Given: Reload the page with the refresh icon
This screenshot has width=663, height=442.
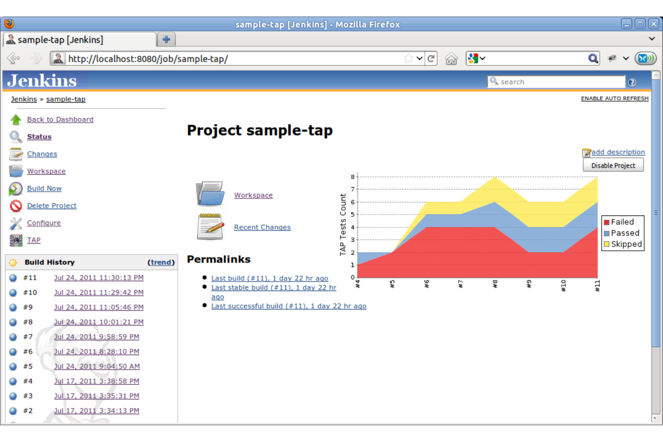Looking at the screenshot, I should click(431, 59).
